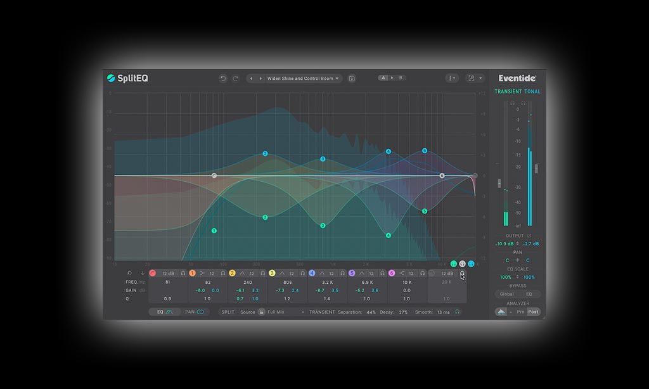This screenshot has height=389, width=649.
Task: Solo band 2 with its headphone icon
Action: coord(263,273)
